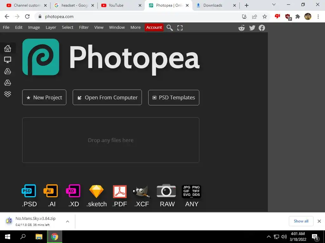
Task: Open the Window menu
Action: (117, 27)
